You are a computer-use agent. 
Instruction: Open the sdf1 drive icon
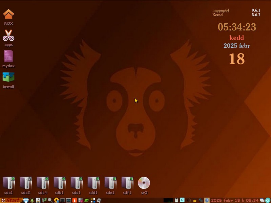point(127,183)
